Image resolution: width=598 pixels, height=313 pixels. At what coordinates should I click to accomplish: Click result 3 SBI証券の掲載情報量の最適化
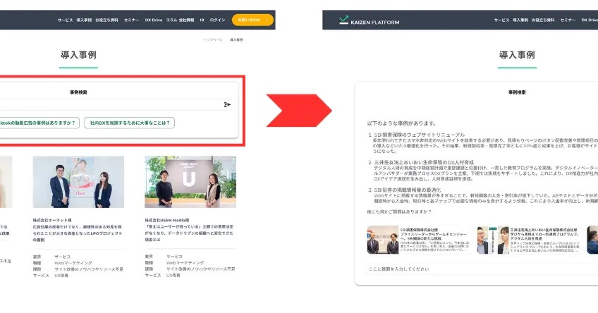click(408, 190)
